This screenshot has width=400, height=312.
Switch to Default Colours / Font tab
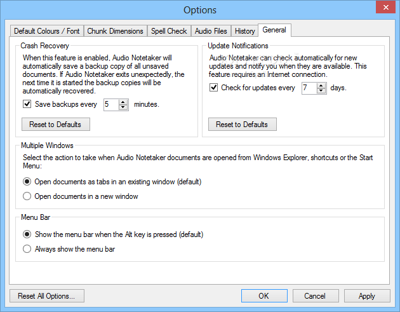pos(47,31)
